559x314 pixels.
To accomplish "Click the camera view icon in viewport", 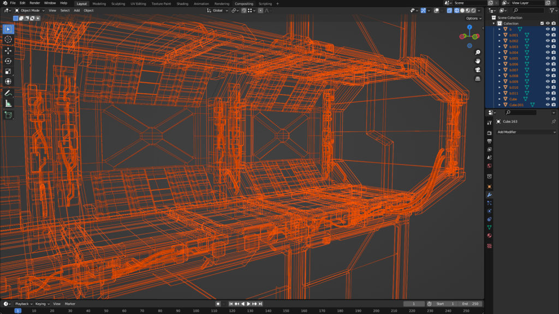I will [478, 70].
